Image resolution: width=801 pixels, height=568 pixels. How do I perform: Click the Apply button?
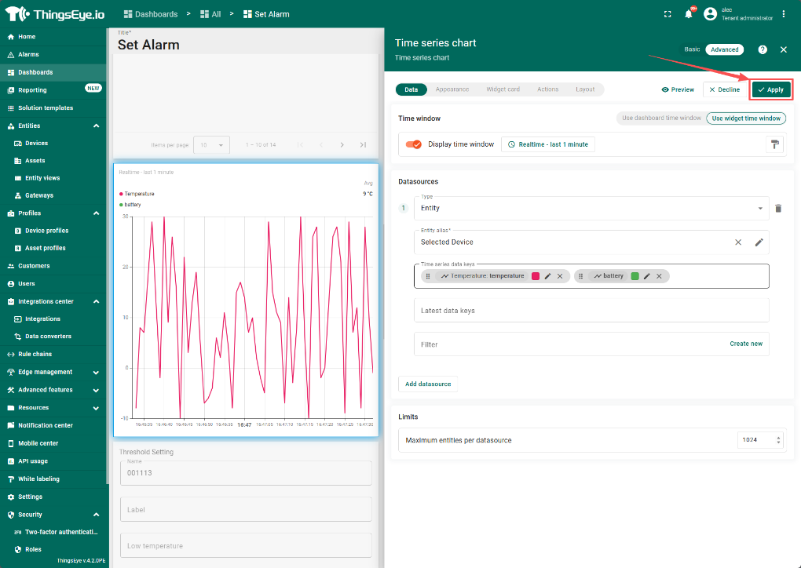click(770, 89)
